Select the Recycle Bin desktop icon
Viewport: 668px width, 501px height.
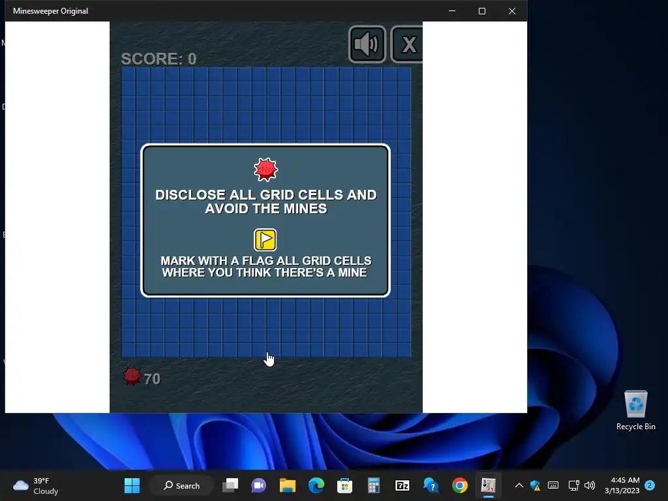[x=635, y=411]
